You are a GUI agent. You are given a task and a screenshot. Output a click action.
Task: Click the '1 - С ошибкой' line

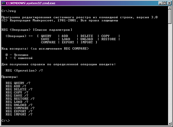point(19,58)
